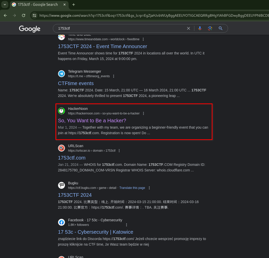The image size is (269, 258).
Task: Click 1.8K+ followers text
Action: point(78,225)
